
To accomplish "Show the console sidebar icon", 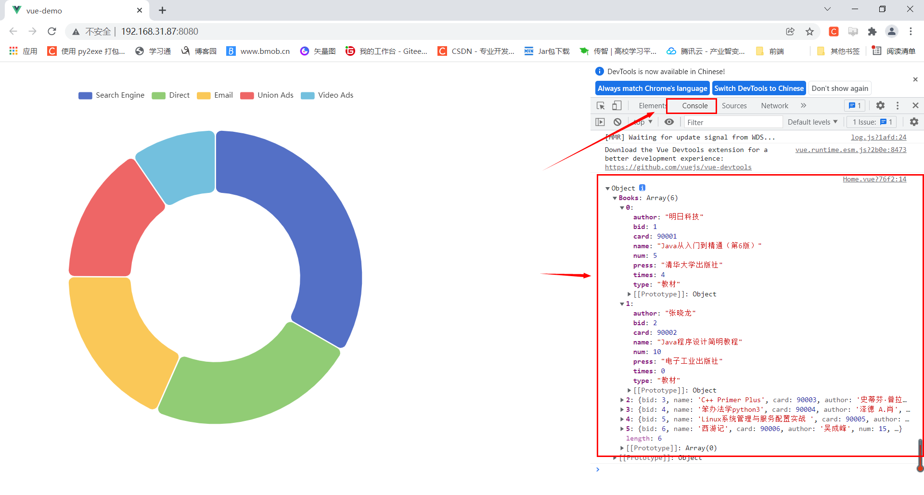I will pyautogui.click(x=600, y=122).
